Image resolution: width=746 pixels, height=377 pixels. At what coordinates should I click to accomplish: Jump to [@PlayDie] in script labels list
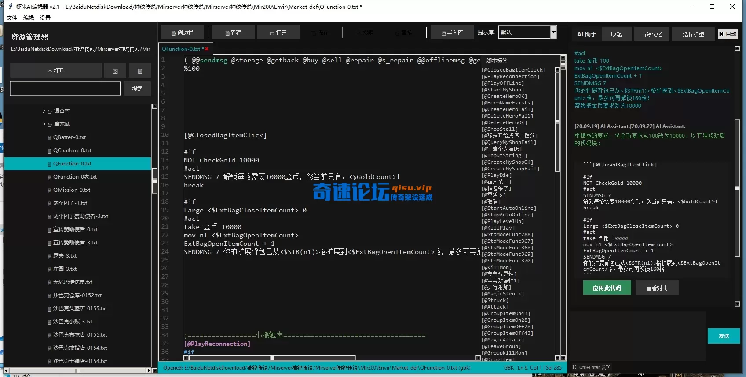click(497, 175)
